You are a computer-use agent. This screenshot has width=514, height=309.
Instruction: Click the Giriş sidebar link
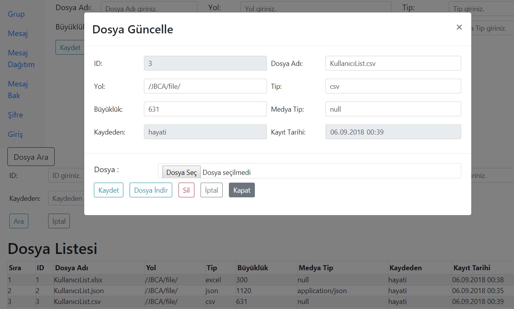(x=16, y=134)
